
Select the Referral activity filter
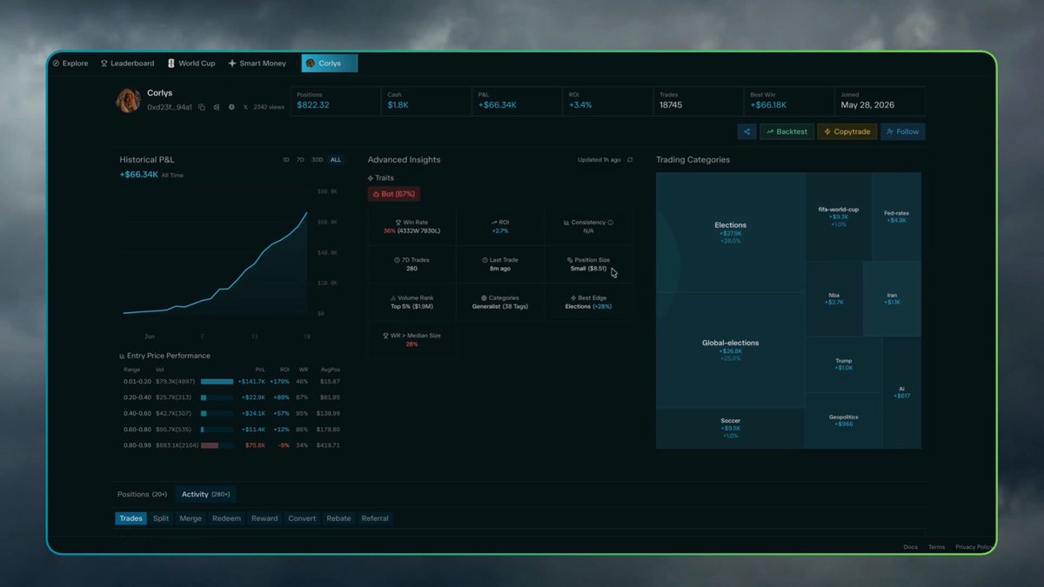coord(375,518)
